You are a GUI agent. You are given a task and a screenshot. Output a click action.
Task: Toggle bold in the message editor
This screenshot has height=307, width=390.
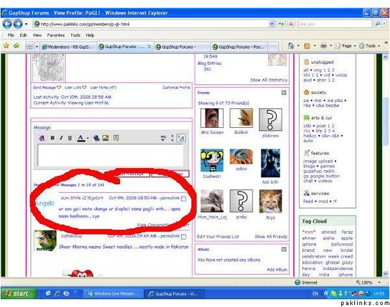point(53,138)
